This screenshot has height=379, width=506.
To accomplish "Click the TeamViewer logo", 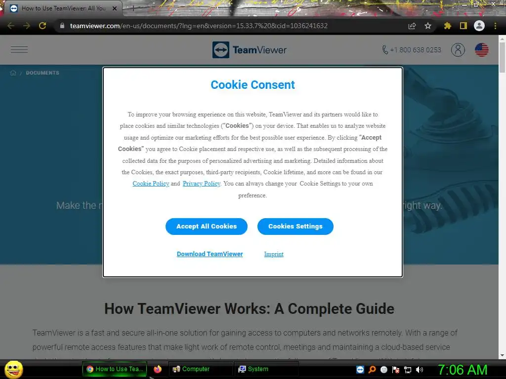I will (250, 50).
